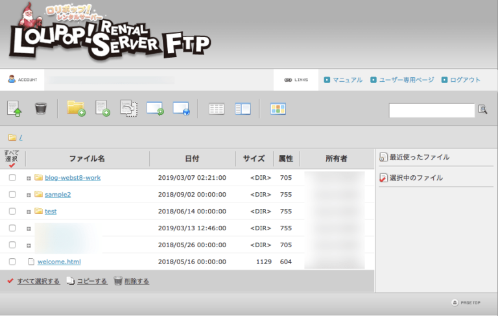Click the trash can toolbar icon
Screen dimensions: 498x316
pyautogui.click(x=41, y=108)
